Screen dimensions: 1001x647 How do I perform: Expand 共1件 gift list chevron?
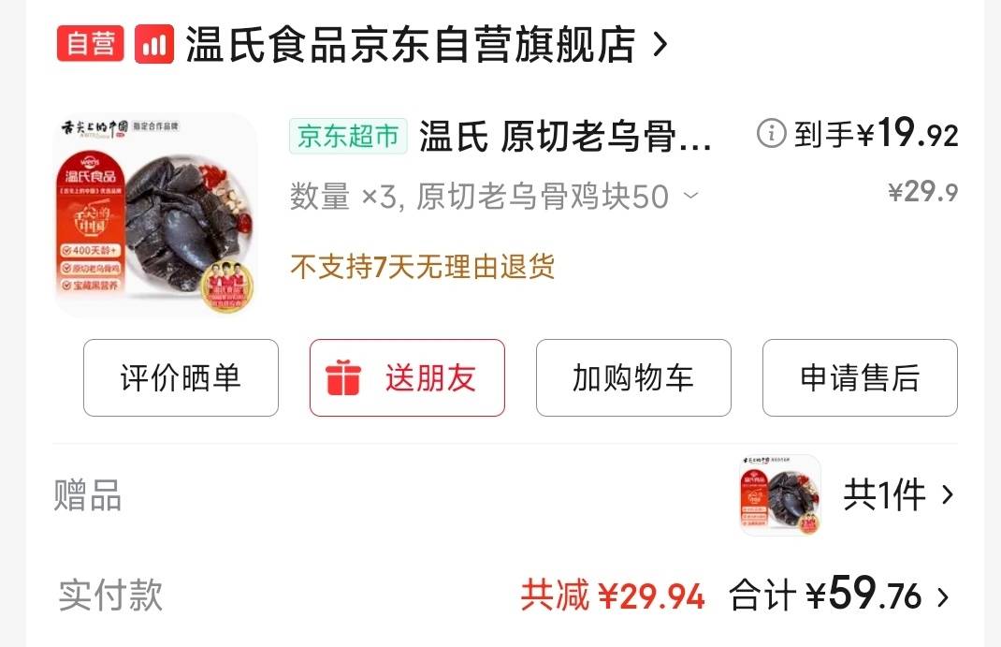[948, 494]
